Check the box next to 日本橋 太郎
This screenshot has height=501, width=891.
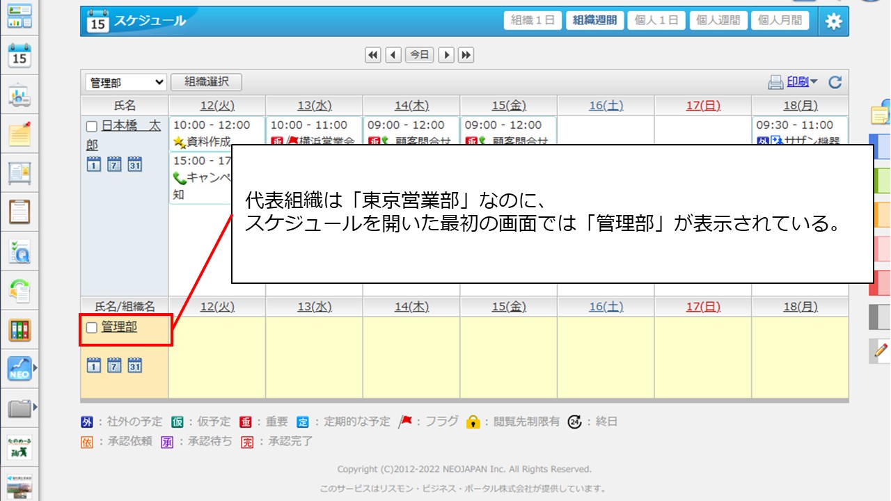(x=91, y=127)
